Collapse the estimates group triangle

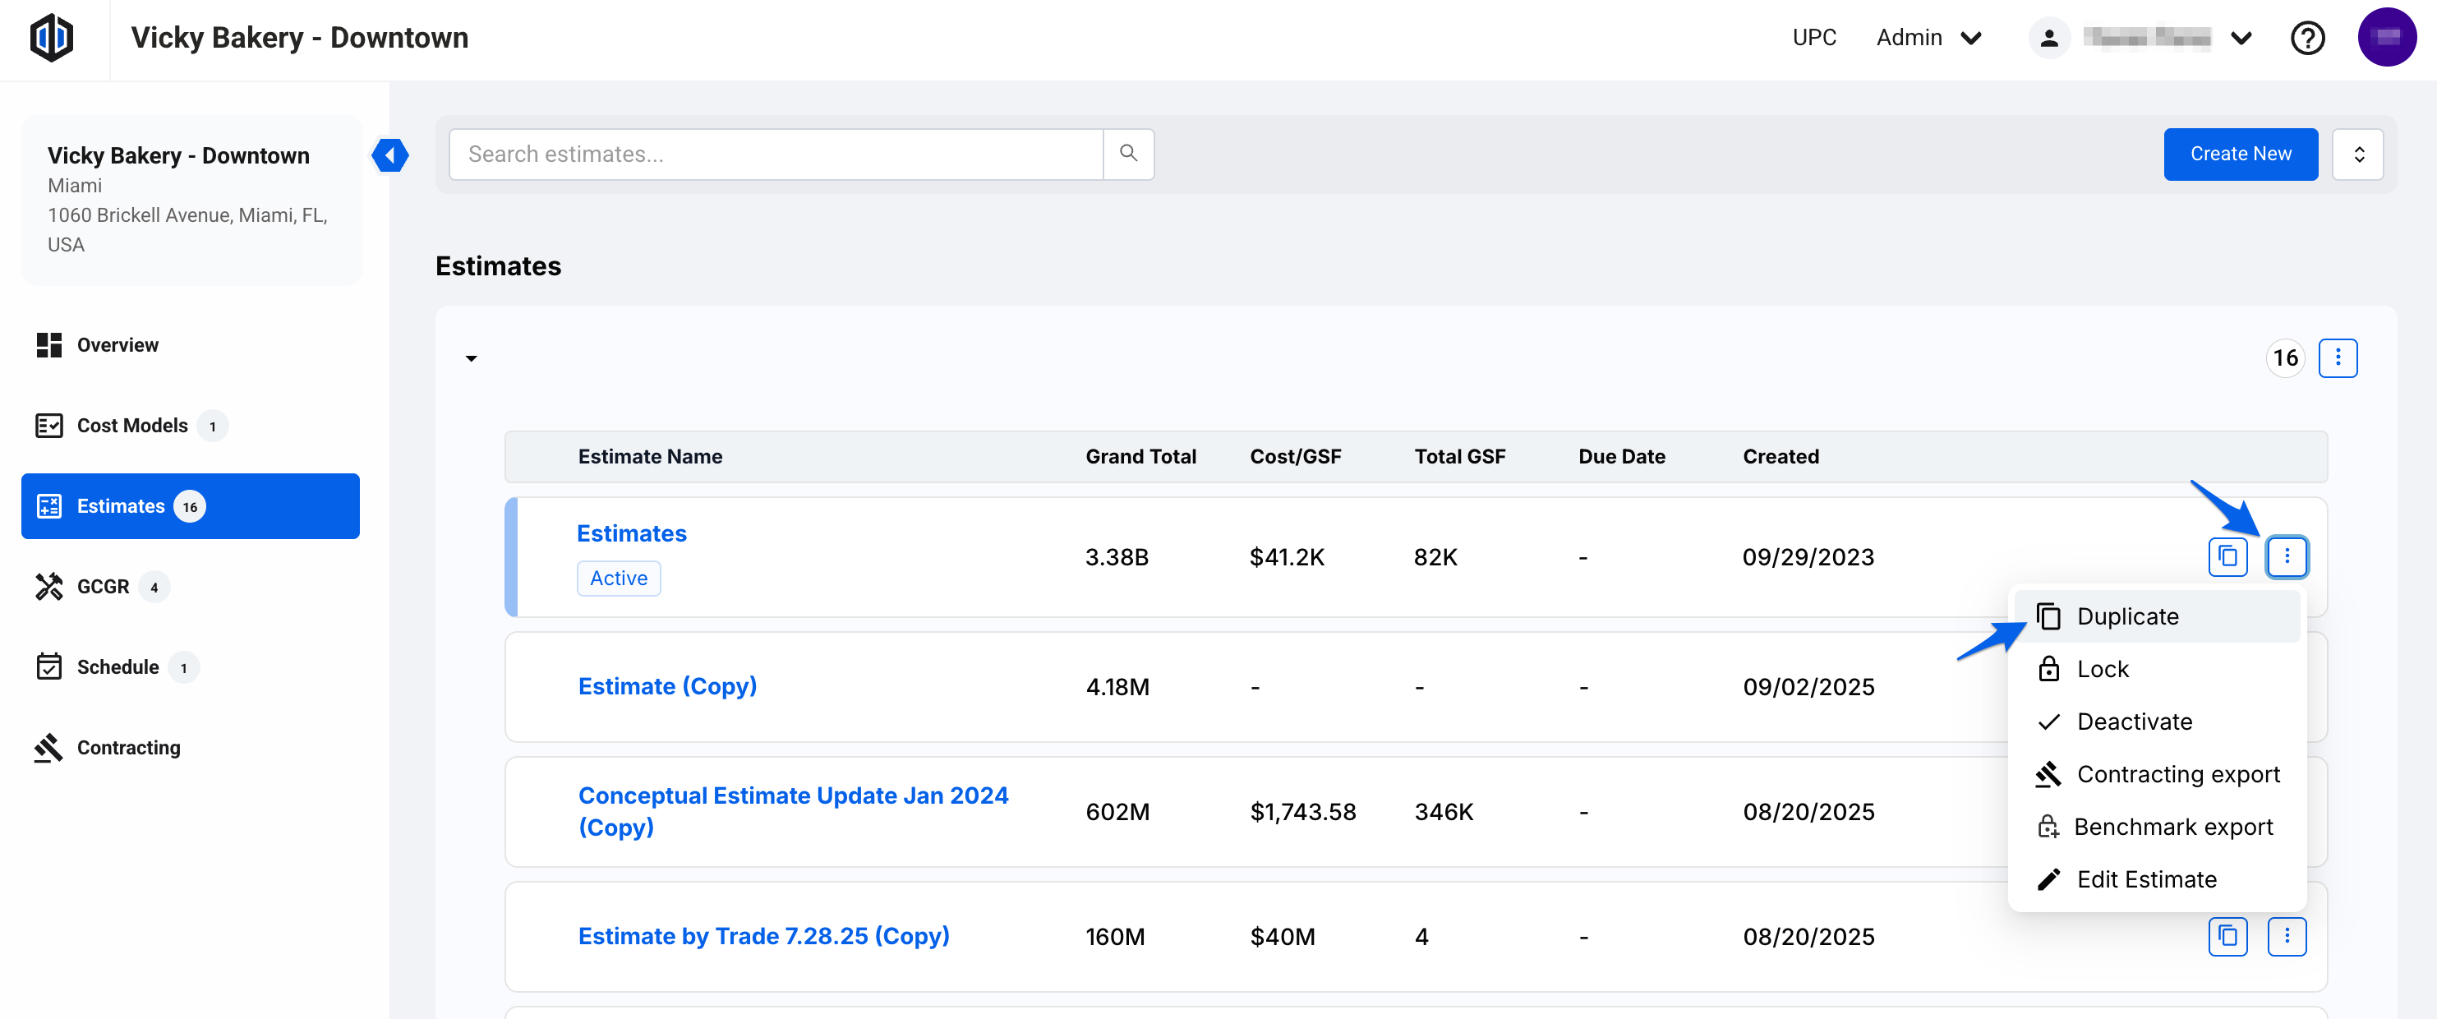(471, 358)
